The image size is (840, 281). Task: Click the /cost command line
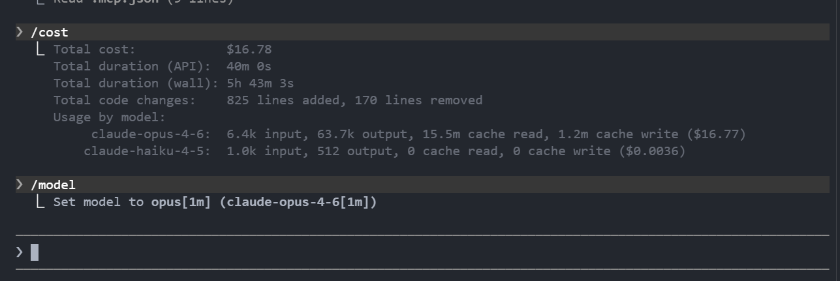tap(422, 32)
